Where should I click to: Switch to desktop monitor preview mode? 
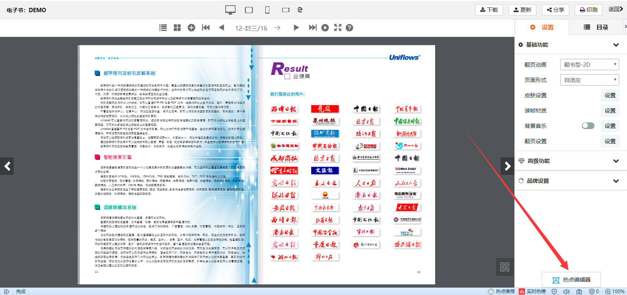coord(230,10)
